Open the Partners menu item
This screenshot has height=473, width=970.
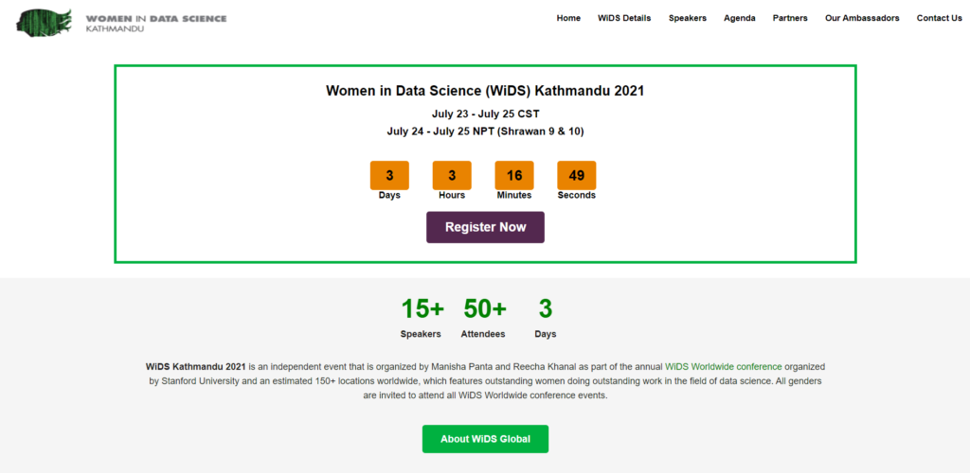[790, 18]
